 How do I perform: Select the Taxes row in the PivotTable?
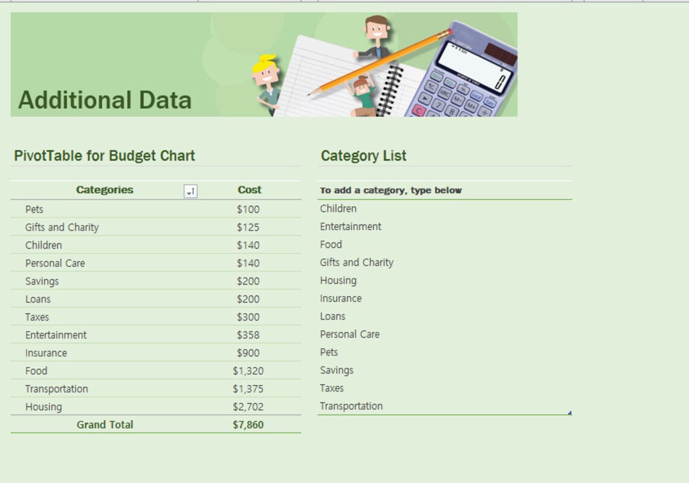[36, 316]
